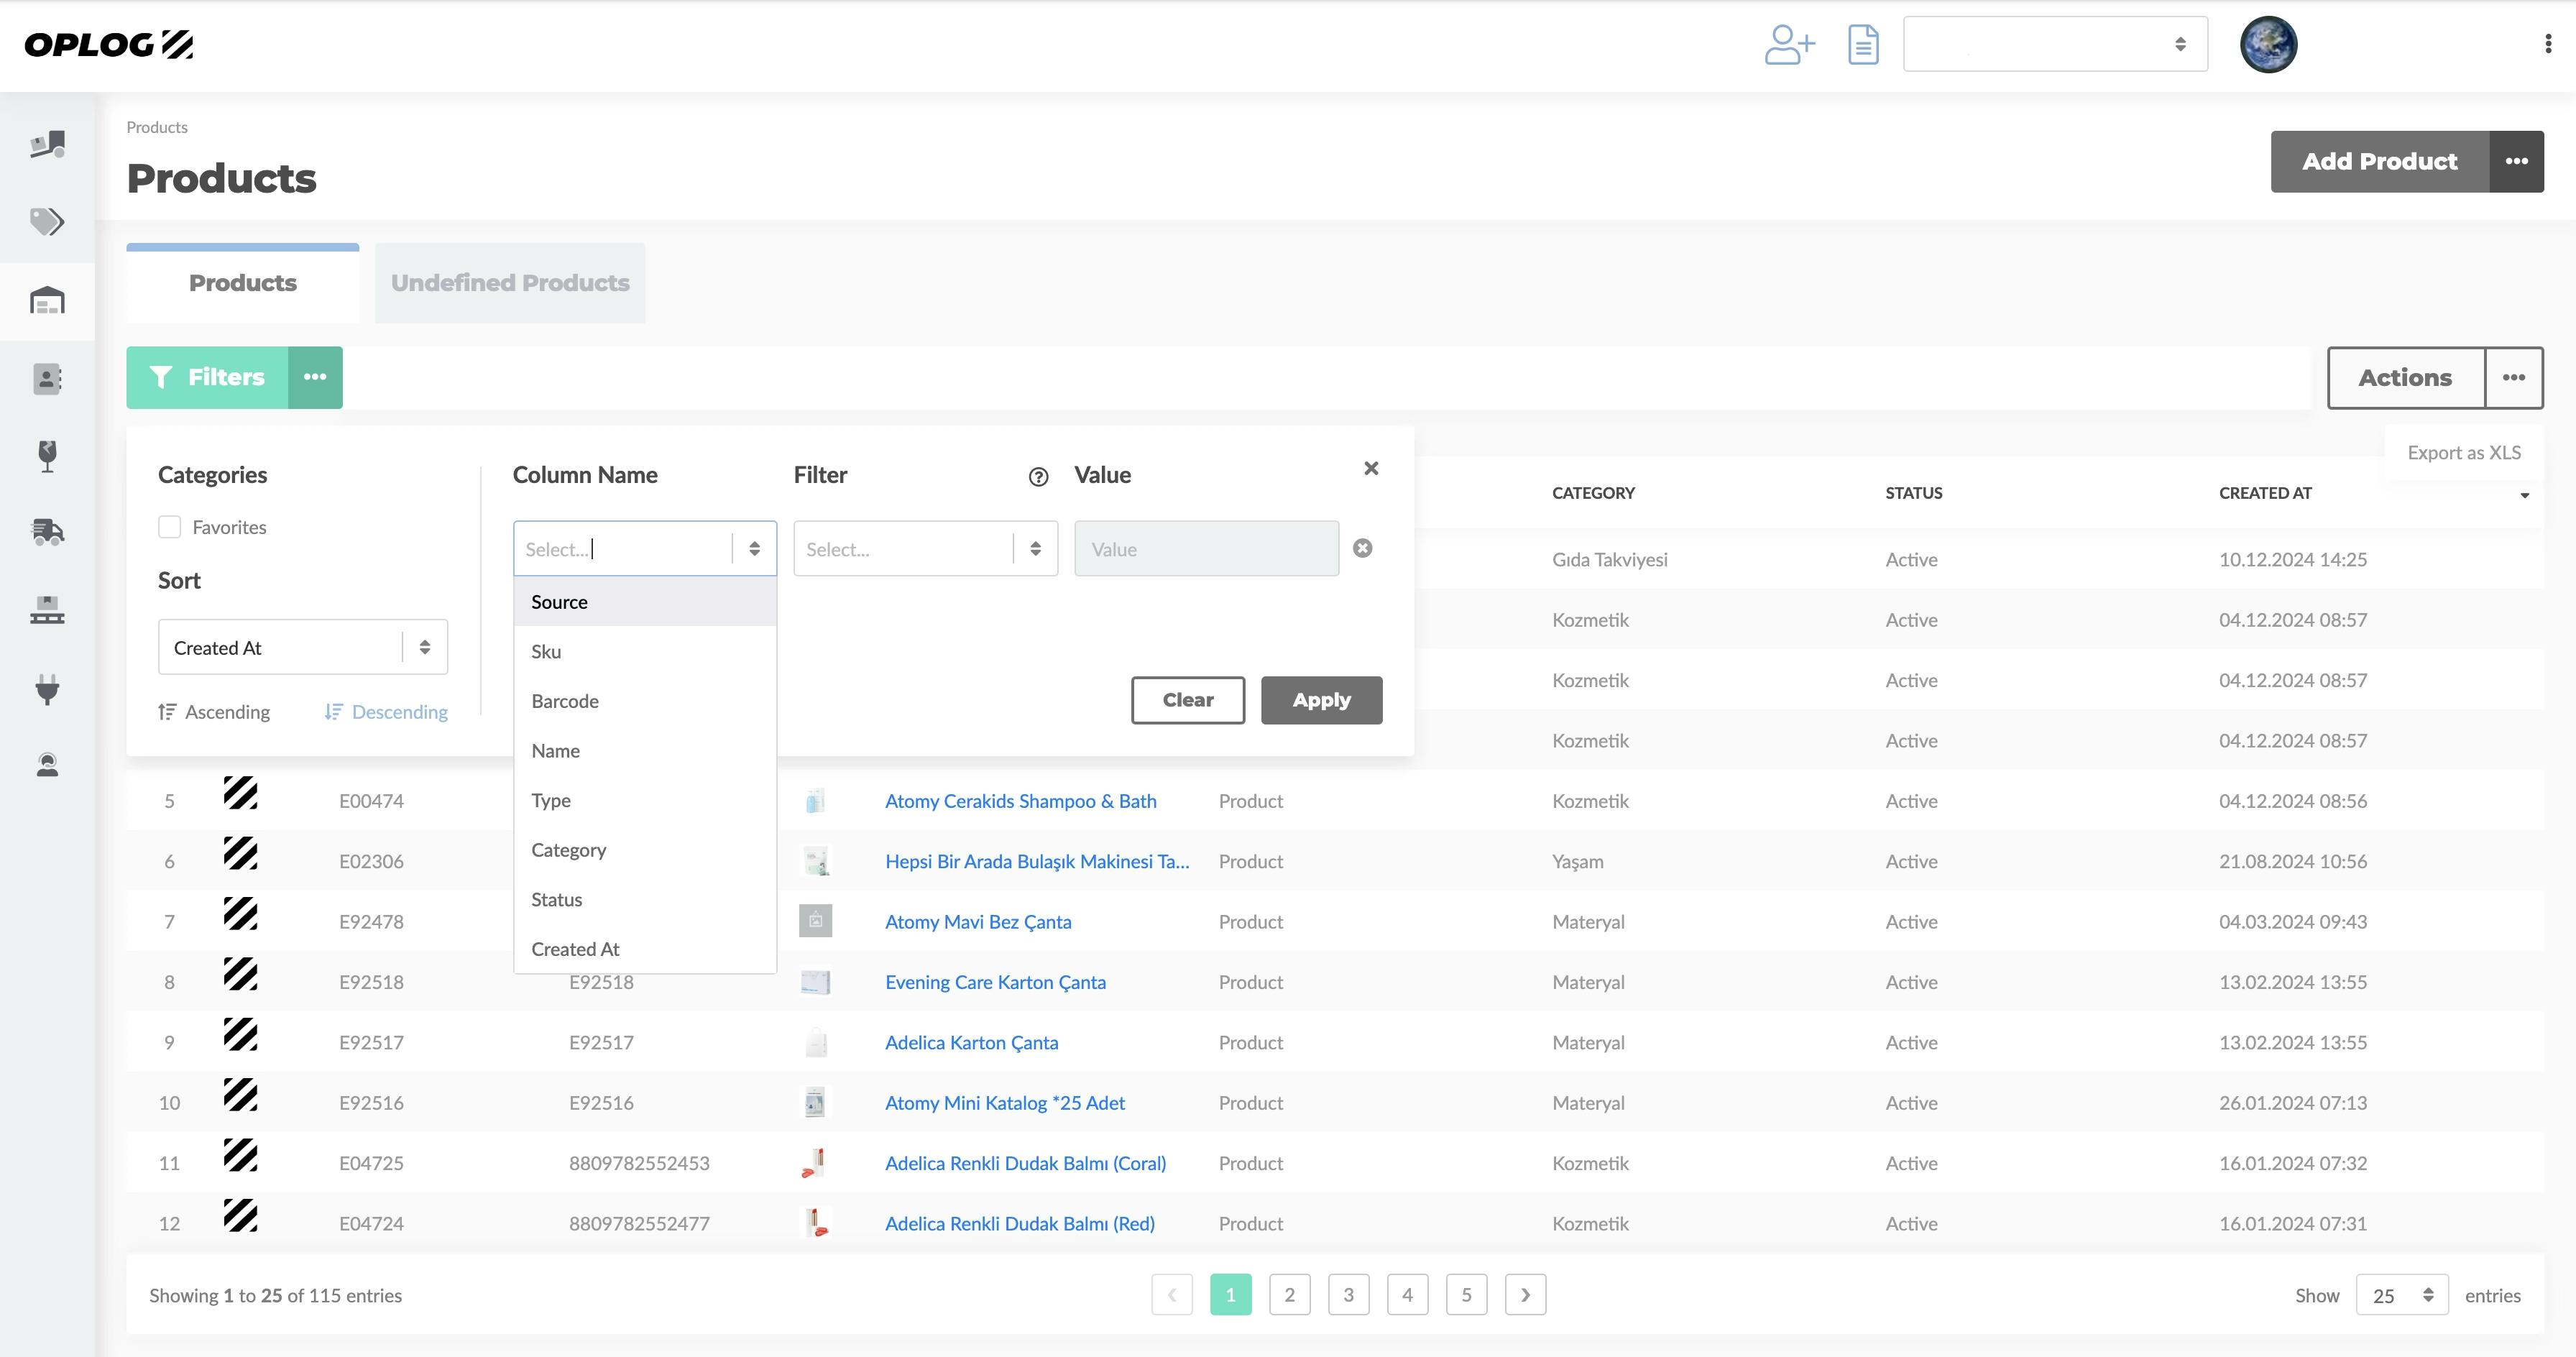Switch to Undefined Products tab
The height and width of the screenshot is (1357, 2576).
[510, 283]
